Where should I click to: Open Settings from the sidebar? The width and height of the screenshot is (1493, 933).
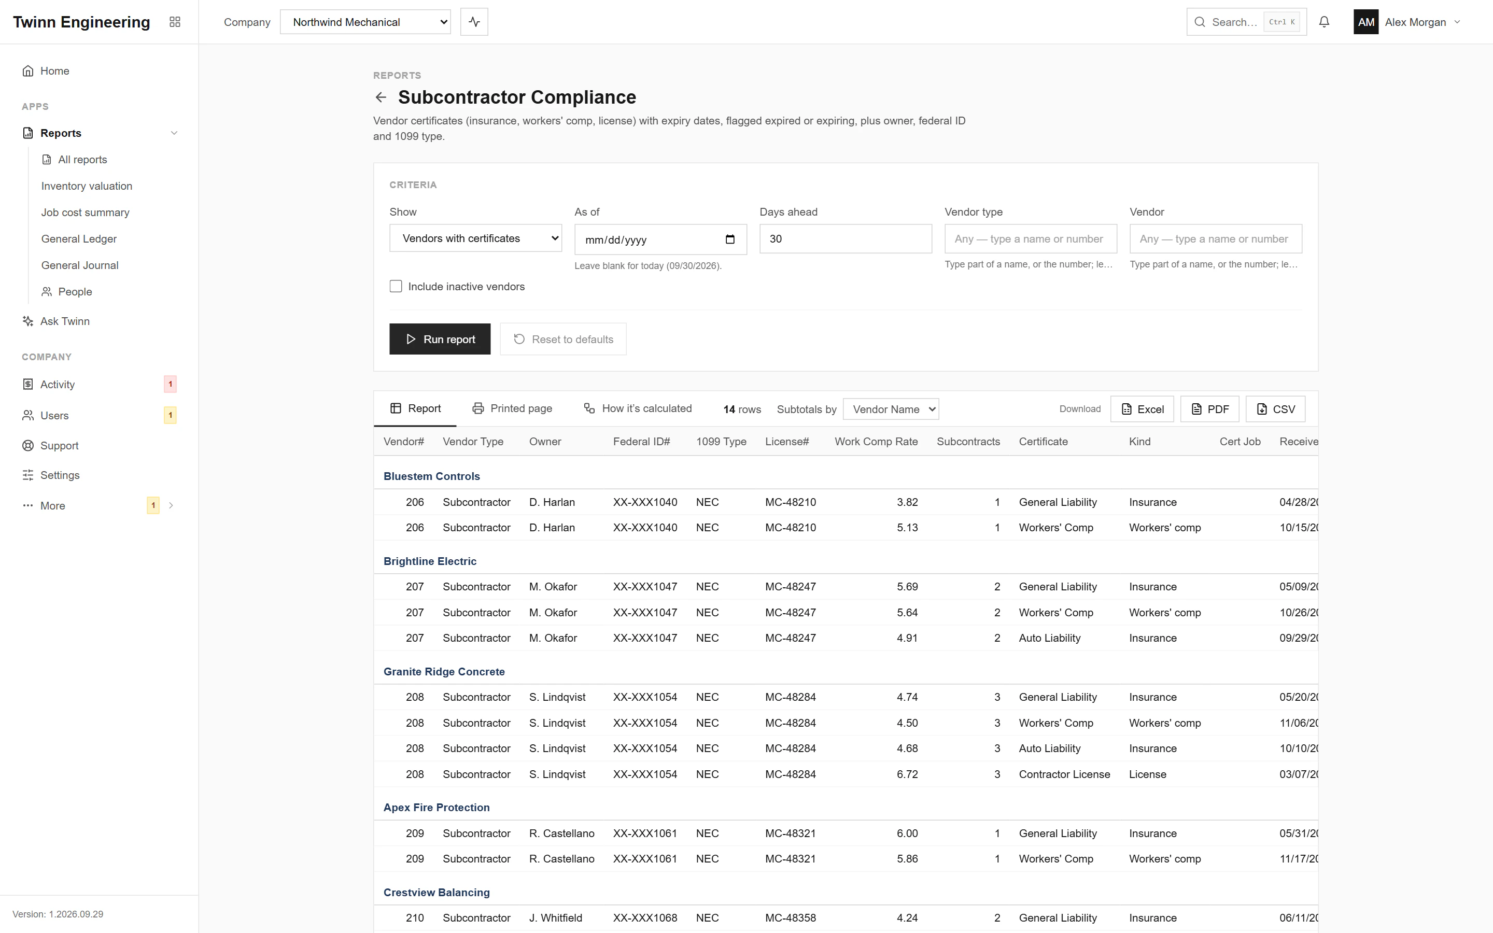[98, 475]
